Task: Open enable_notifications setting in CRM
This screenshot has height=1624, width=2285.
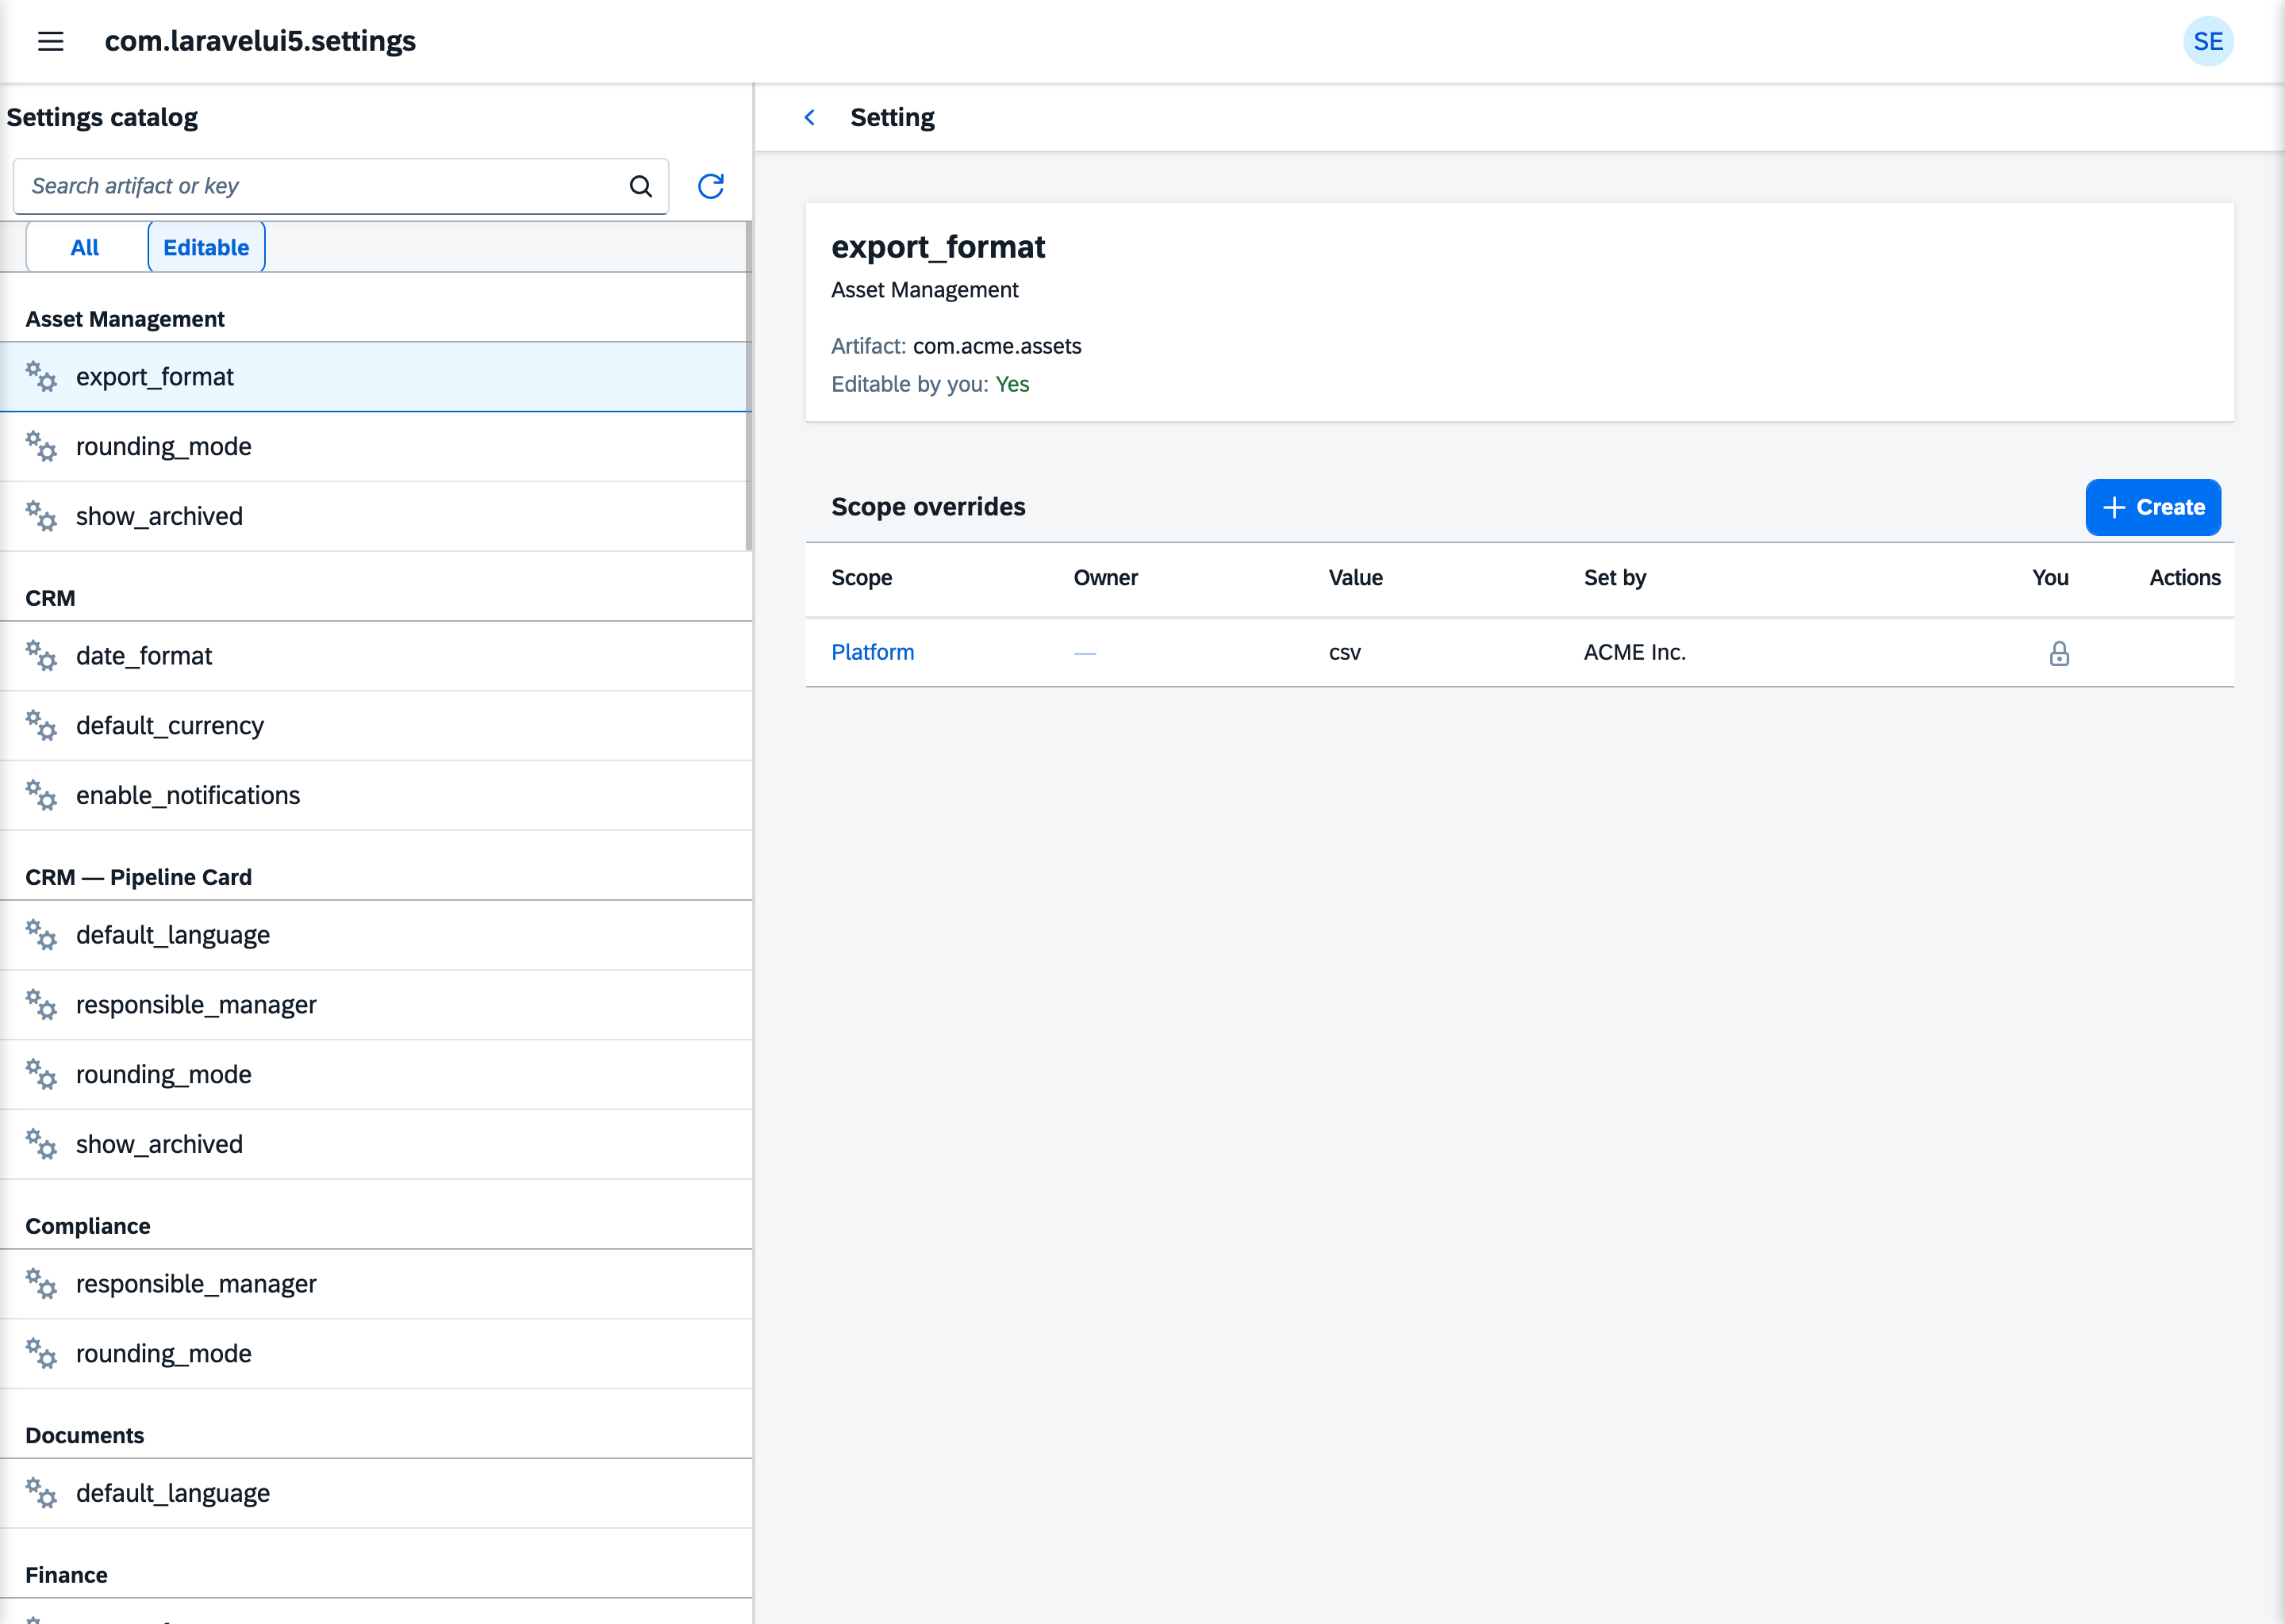Action: 375,796
